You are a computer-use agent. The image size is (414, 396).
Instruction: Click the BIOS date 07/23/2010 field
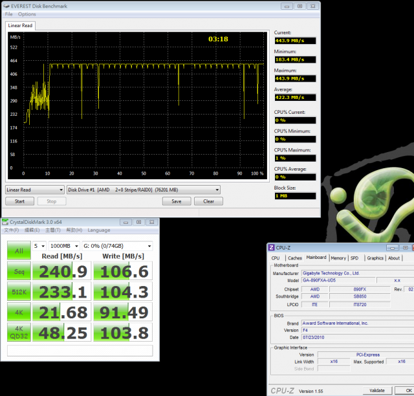358,337
